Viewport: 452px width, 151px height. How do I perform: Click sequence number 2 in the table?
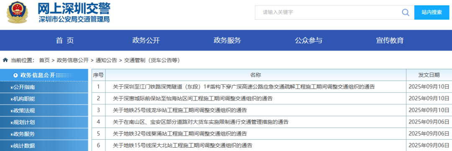point(98,98)
